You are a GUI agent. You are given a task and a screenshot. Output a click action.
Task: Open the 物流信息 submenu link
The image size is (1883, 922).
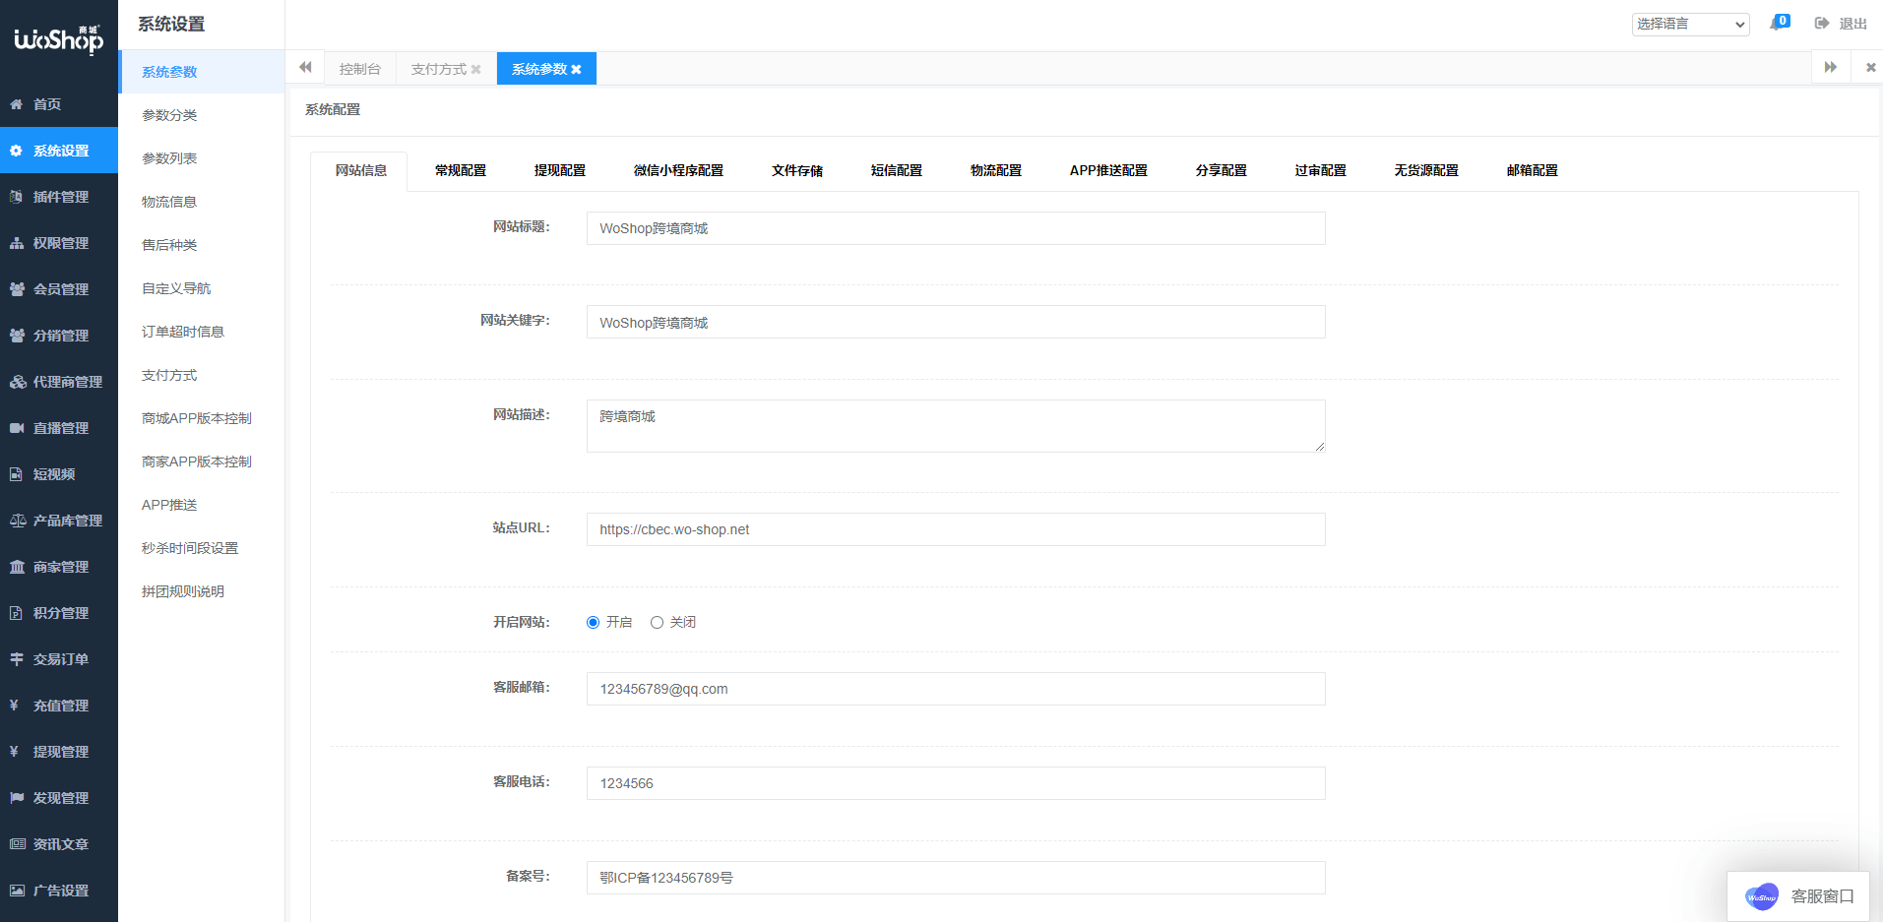tap(169, 202)
